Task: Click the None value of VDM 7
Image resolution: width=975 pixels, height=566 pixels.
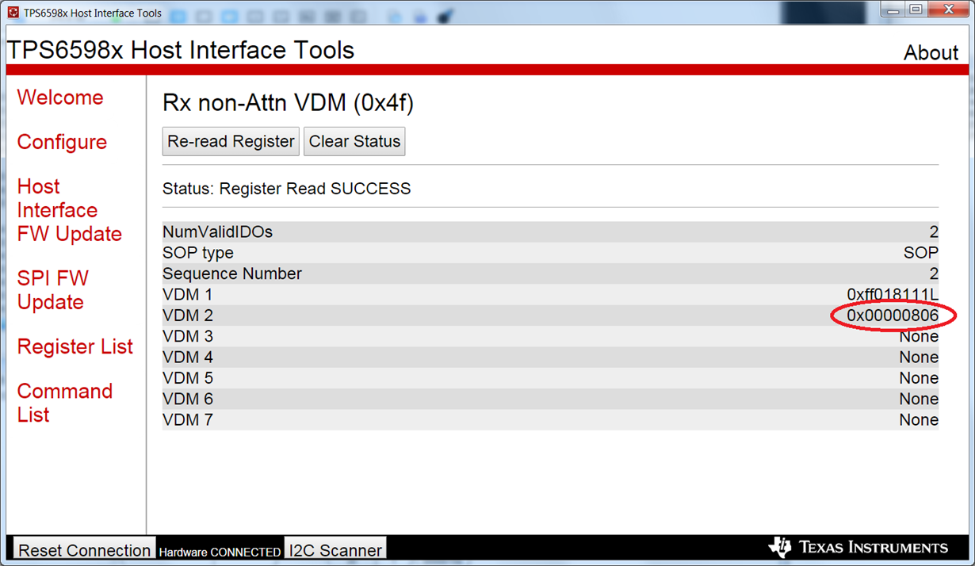Action: coord(919,420)
